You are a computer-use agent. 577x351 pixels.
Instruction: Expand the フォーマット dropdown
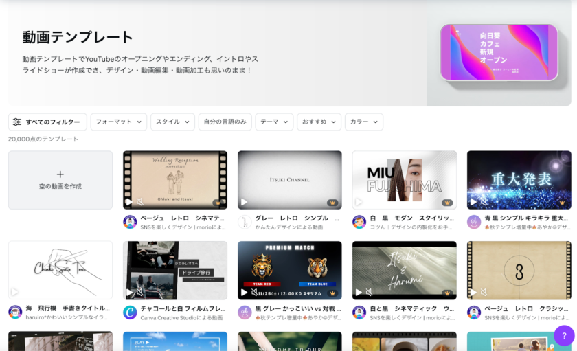[x=119, y=122]
